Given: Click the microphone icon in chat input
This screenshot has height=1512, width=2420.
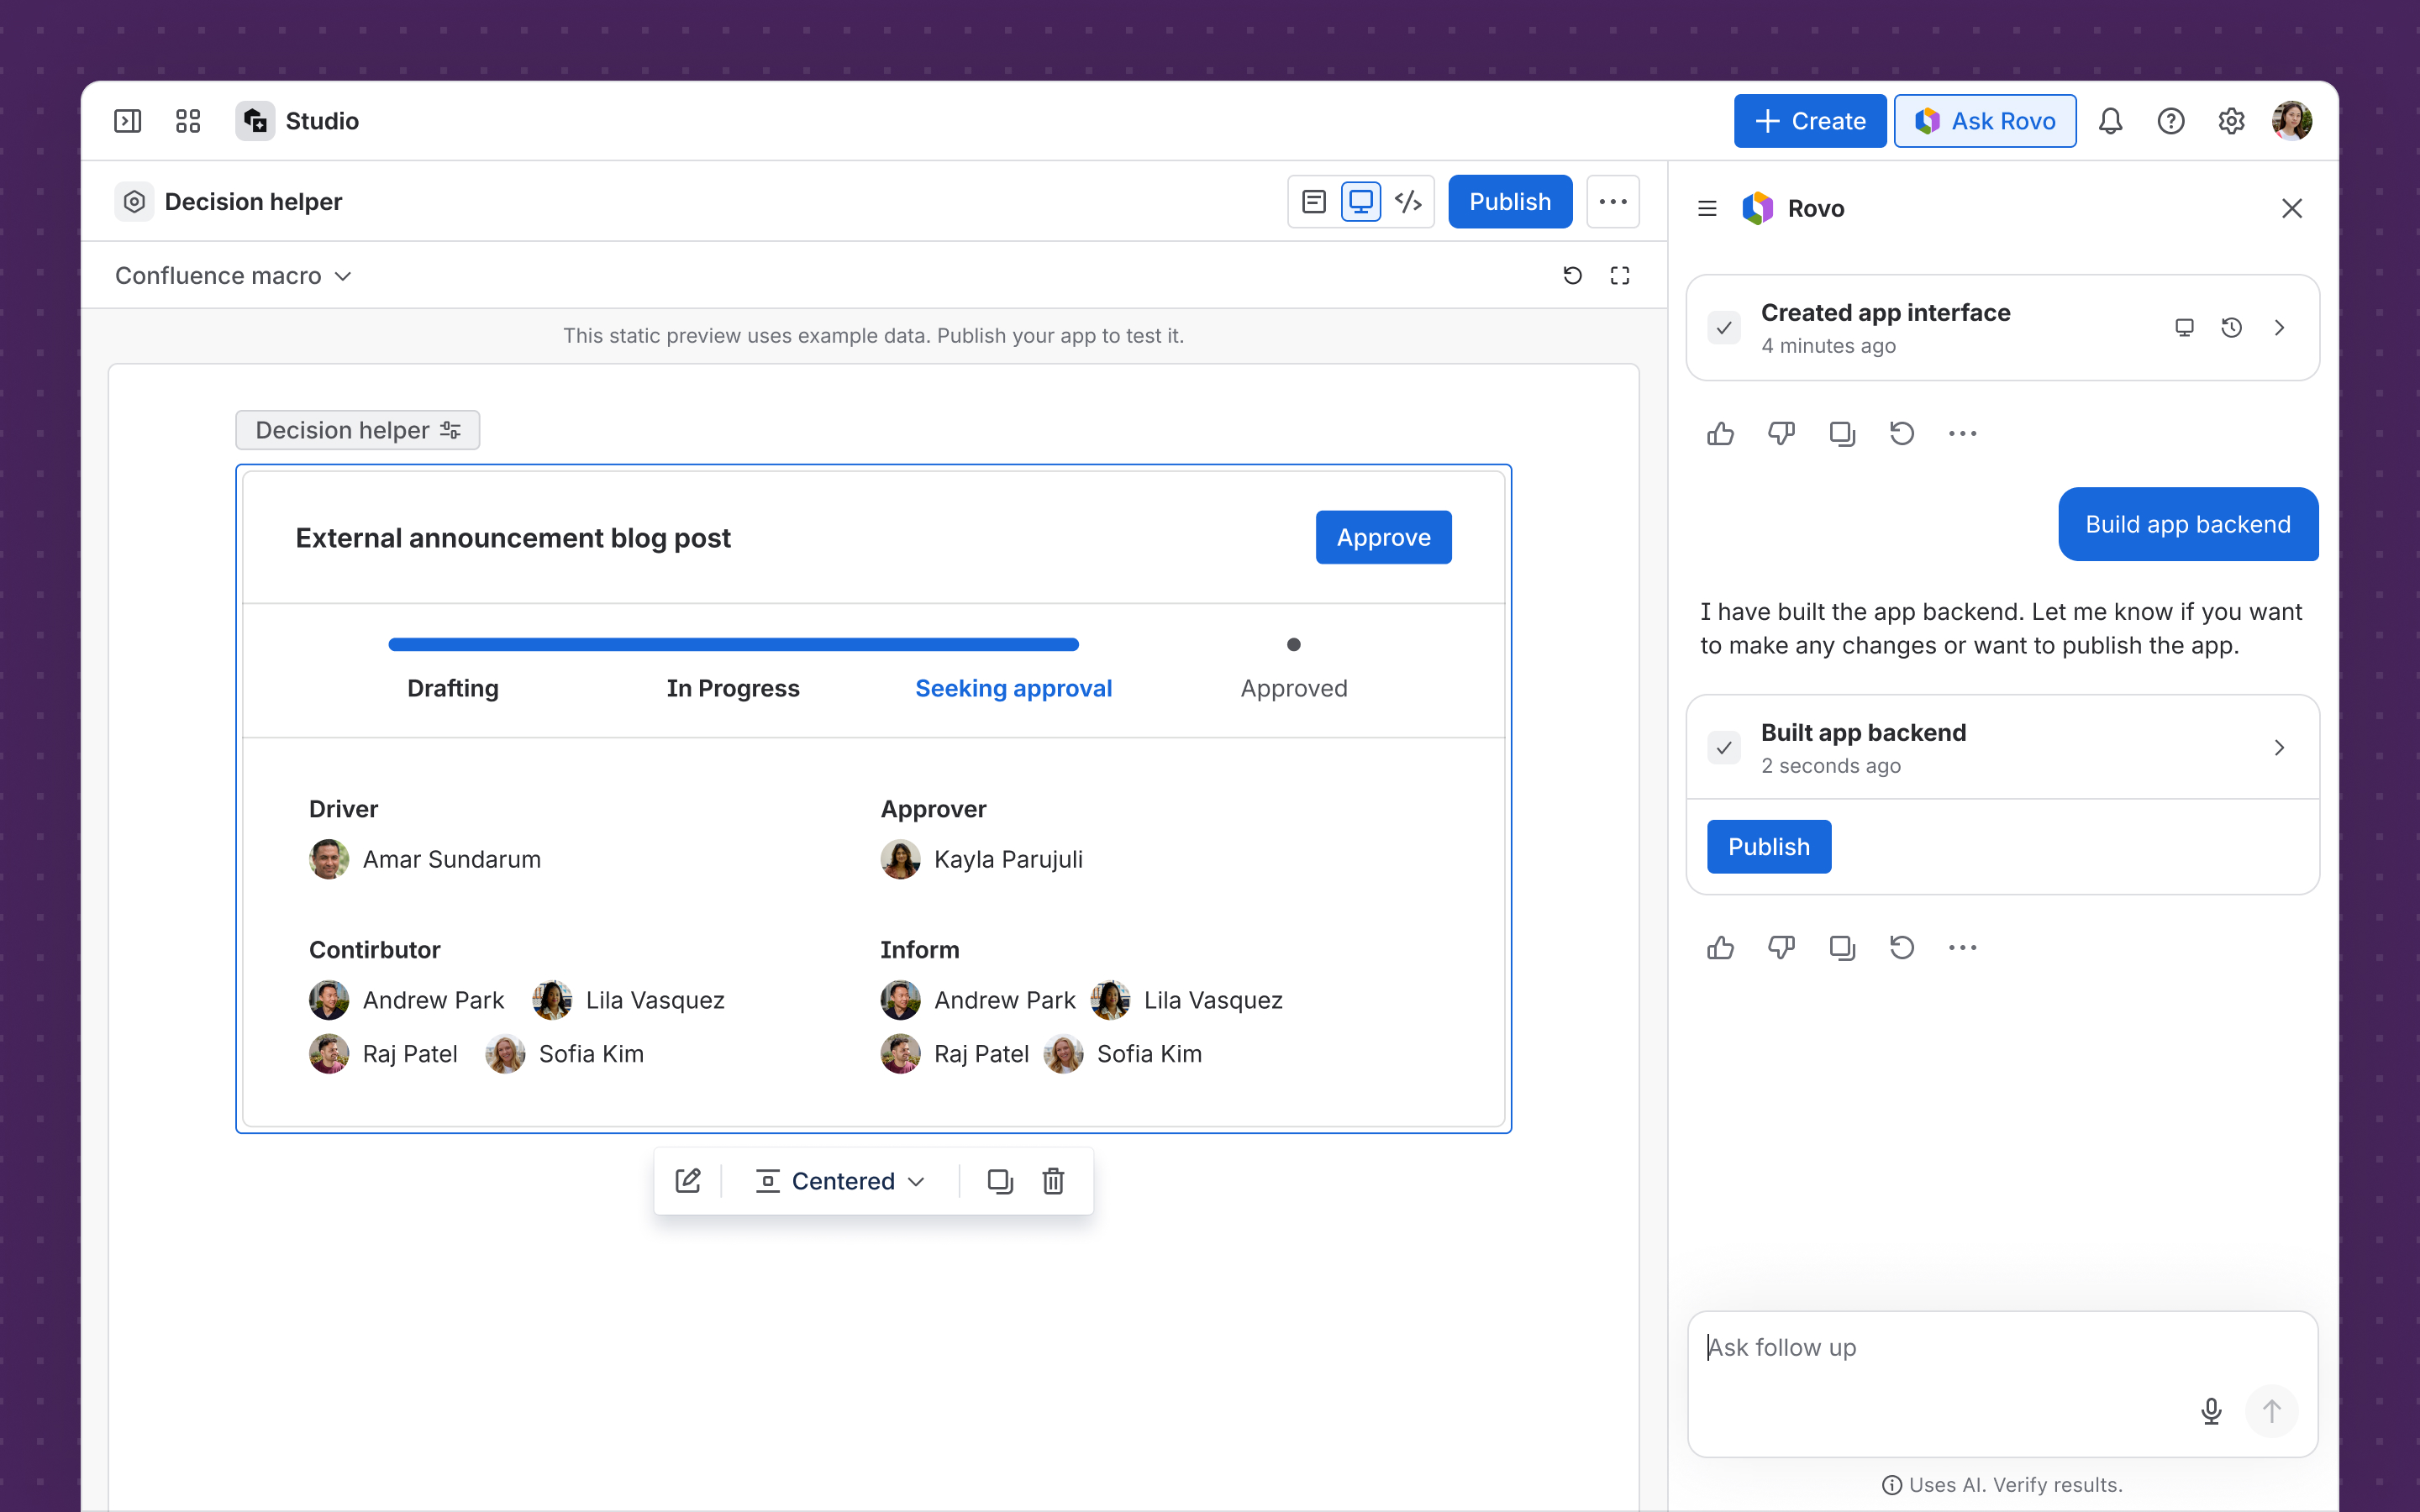Looking at the screenshot, I should click(x=2211, y=1411).
